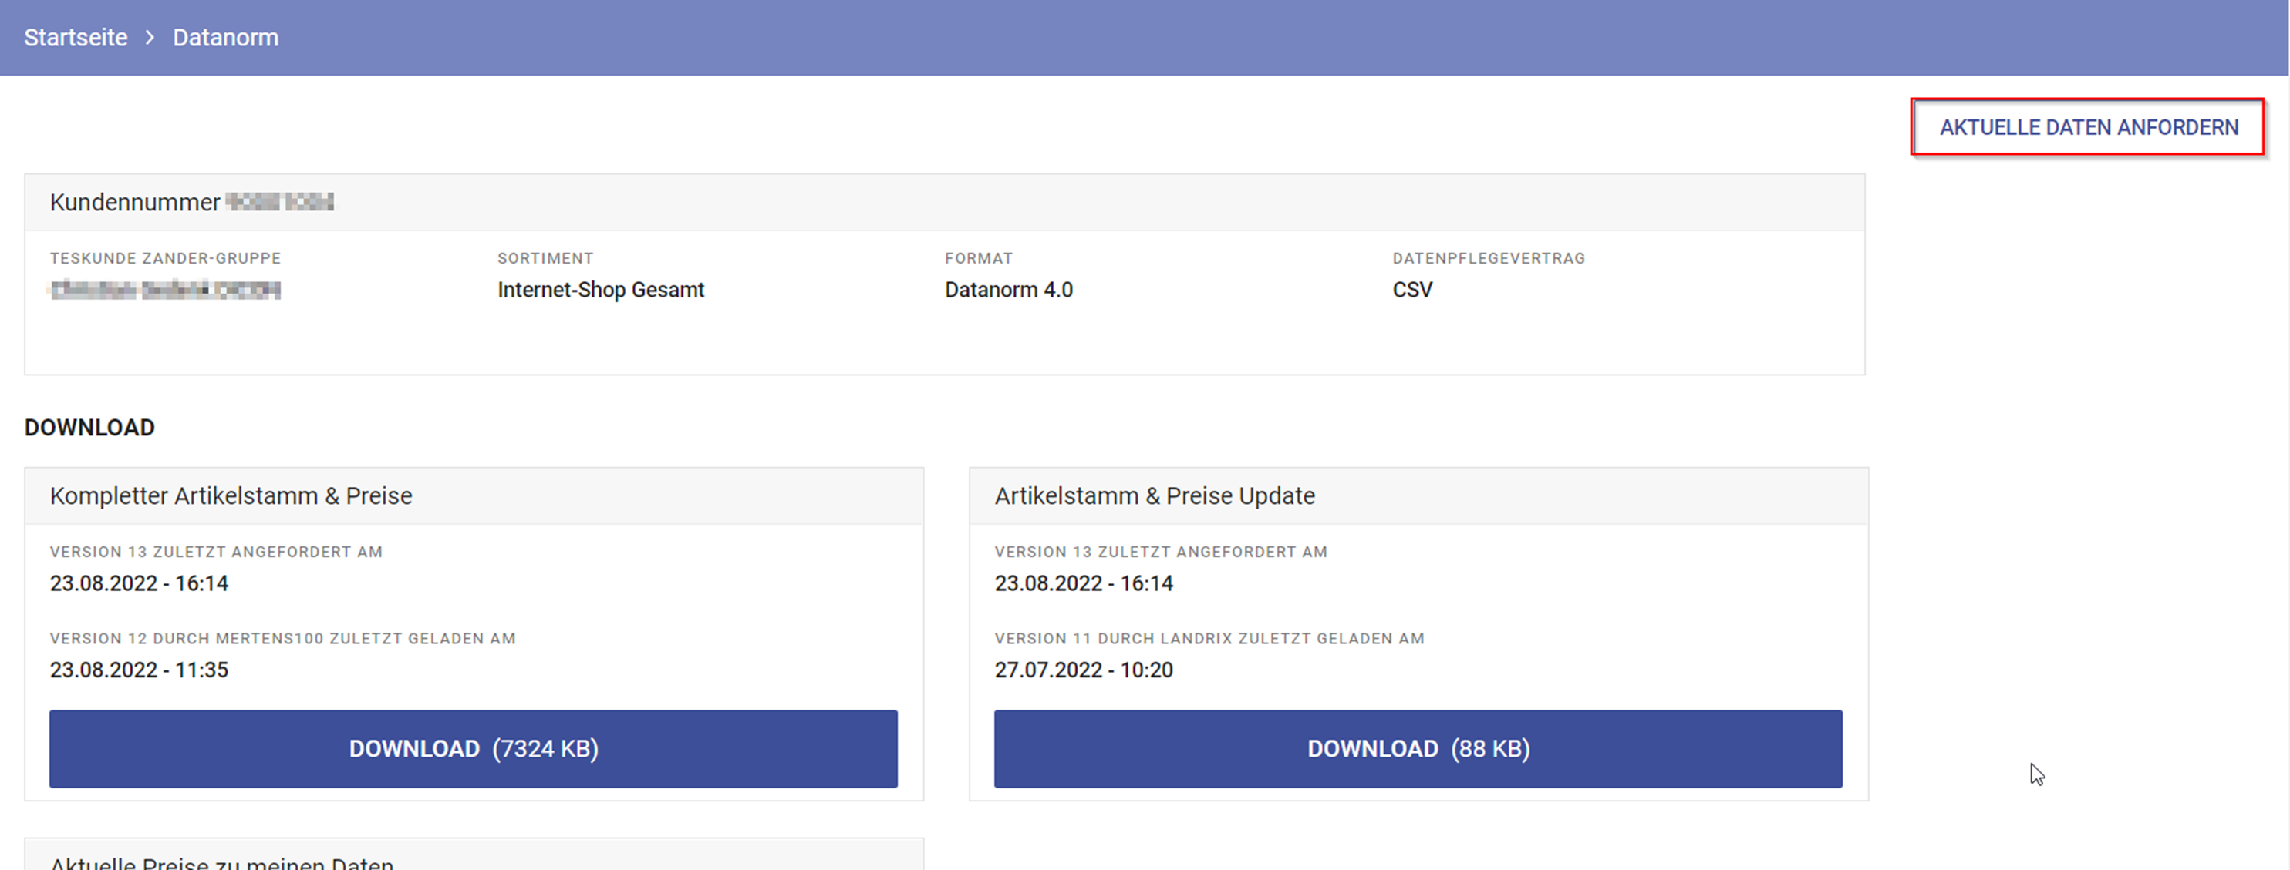Download the complete Artikelstamm (7324 KB)
Viewport: 2290px width, 870px height.
tap(473, 748)
